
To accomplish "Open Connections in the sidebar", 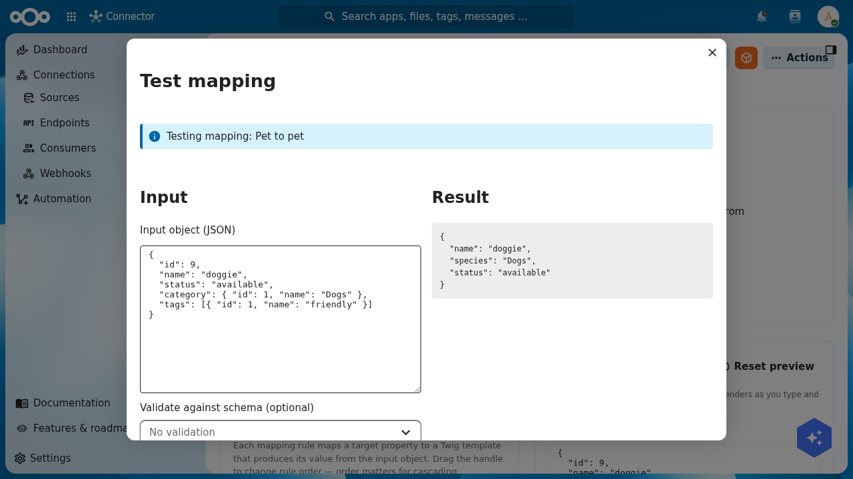I will (x=64, y=75).
